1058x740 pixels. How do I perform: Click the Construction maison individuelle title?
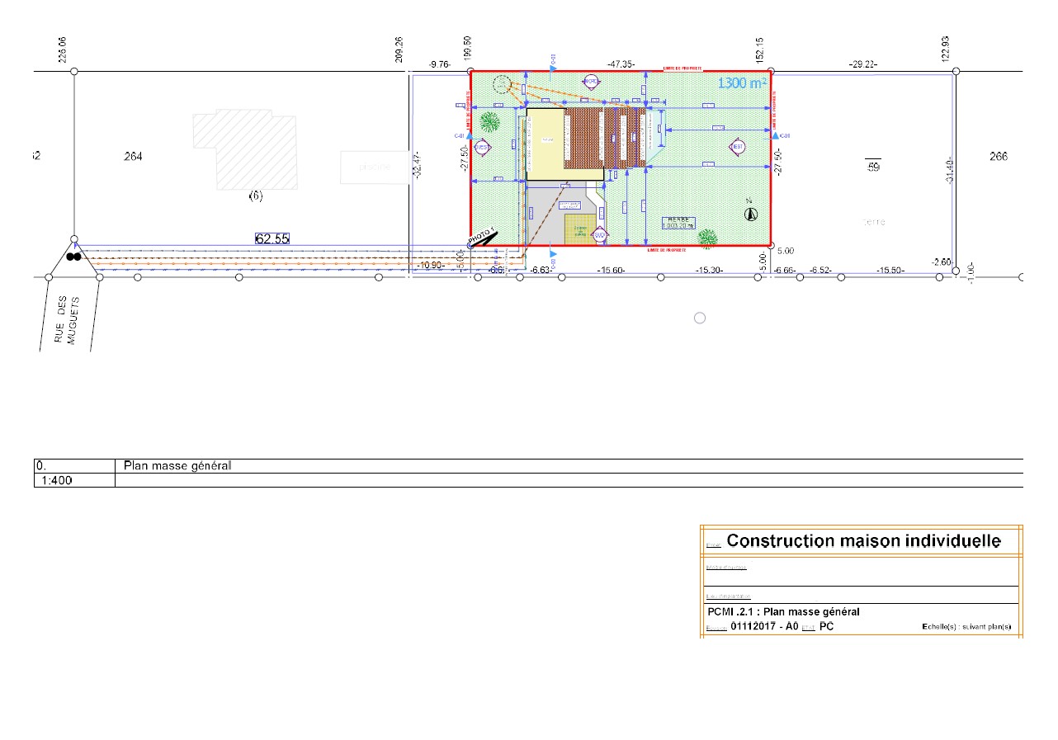coord(863,541)
